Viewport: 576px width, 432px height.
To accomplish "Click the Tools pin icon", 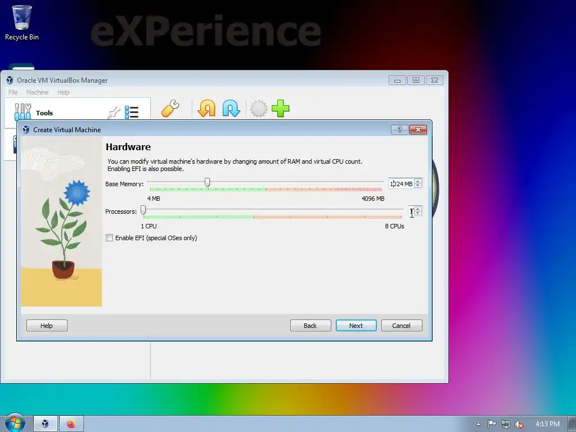I will [114, 112].
